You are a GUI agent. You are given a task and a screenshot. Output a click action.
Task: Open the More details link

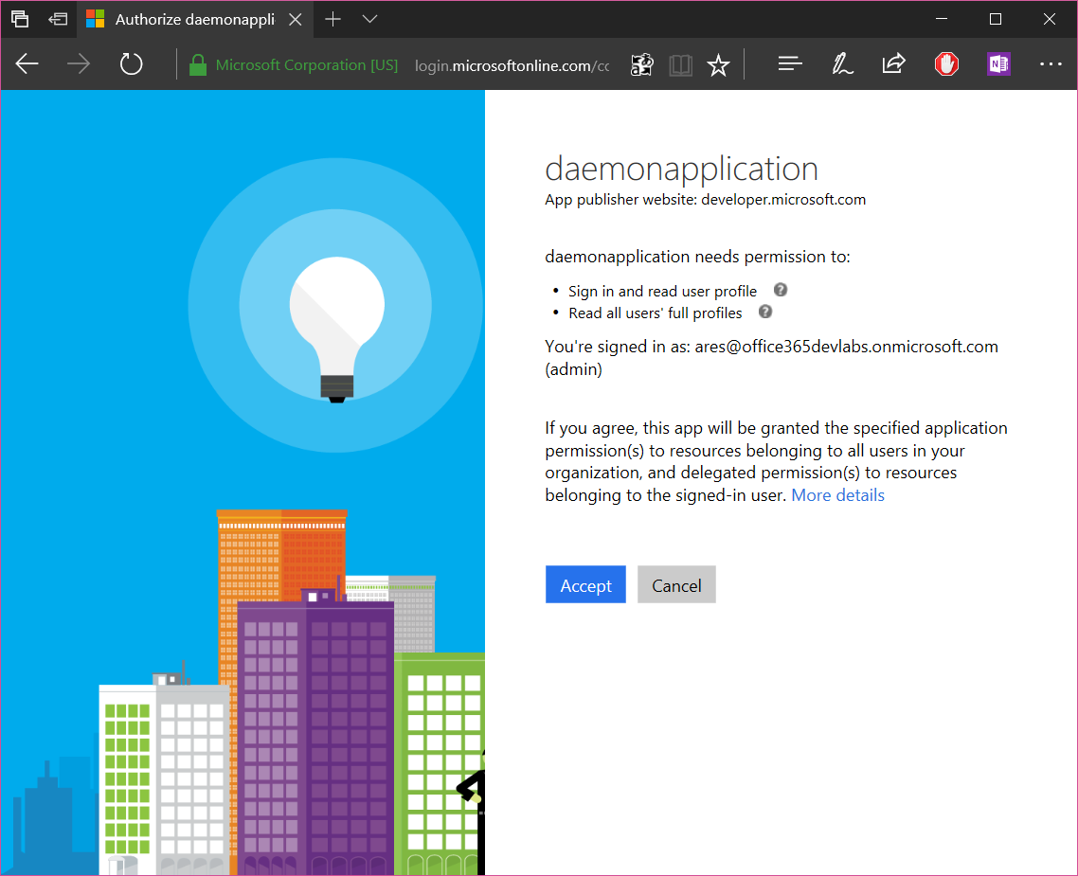point(837,494)
